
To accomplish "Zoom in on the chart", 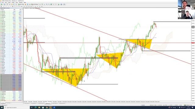I will (47, 4).
